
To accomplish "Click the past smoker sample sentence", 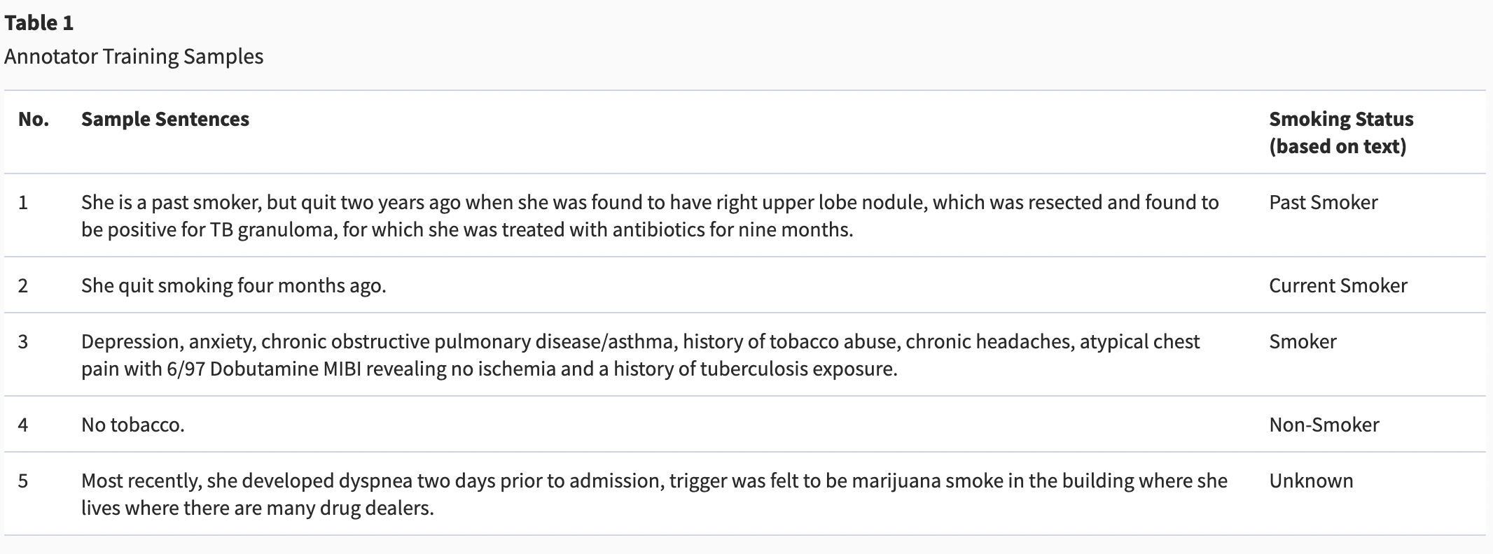I will pos(650,215).
